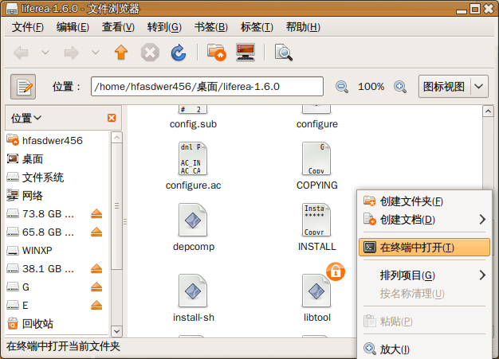
Task: Eject the 65.8 GB volume
Action: [96, 232]
